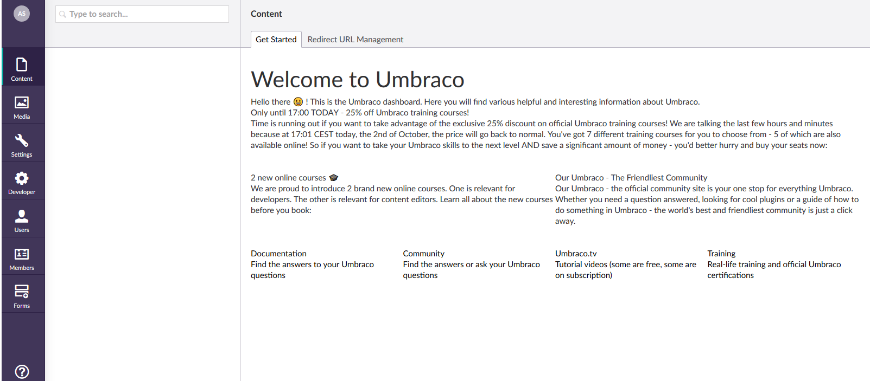Click 'Real-life training and official Umbraco' text
The height and width of the screenshot is (381, 870).
click(774, 264)
